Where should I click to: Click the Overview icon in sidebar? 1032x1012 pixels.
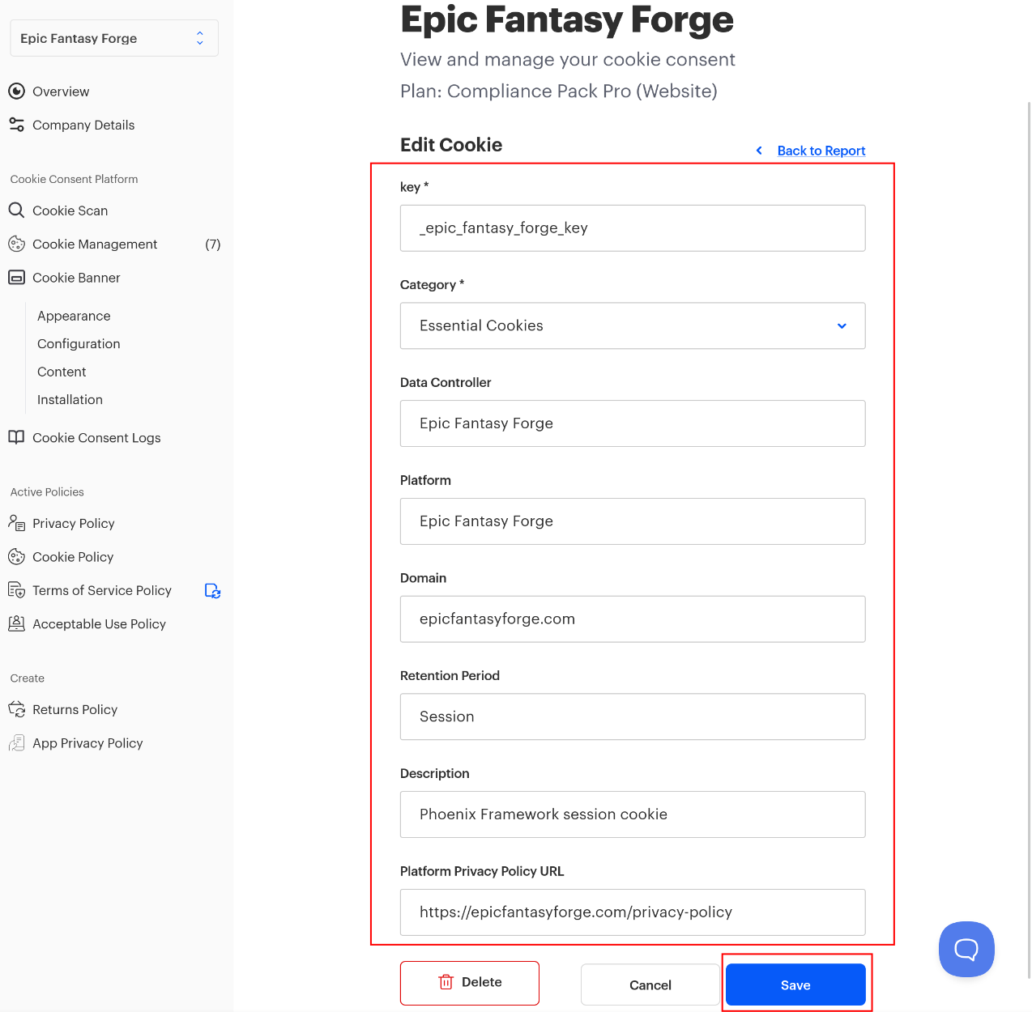click(x=16, y=91)
